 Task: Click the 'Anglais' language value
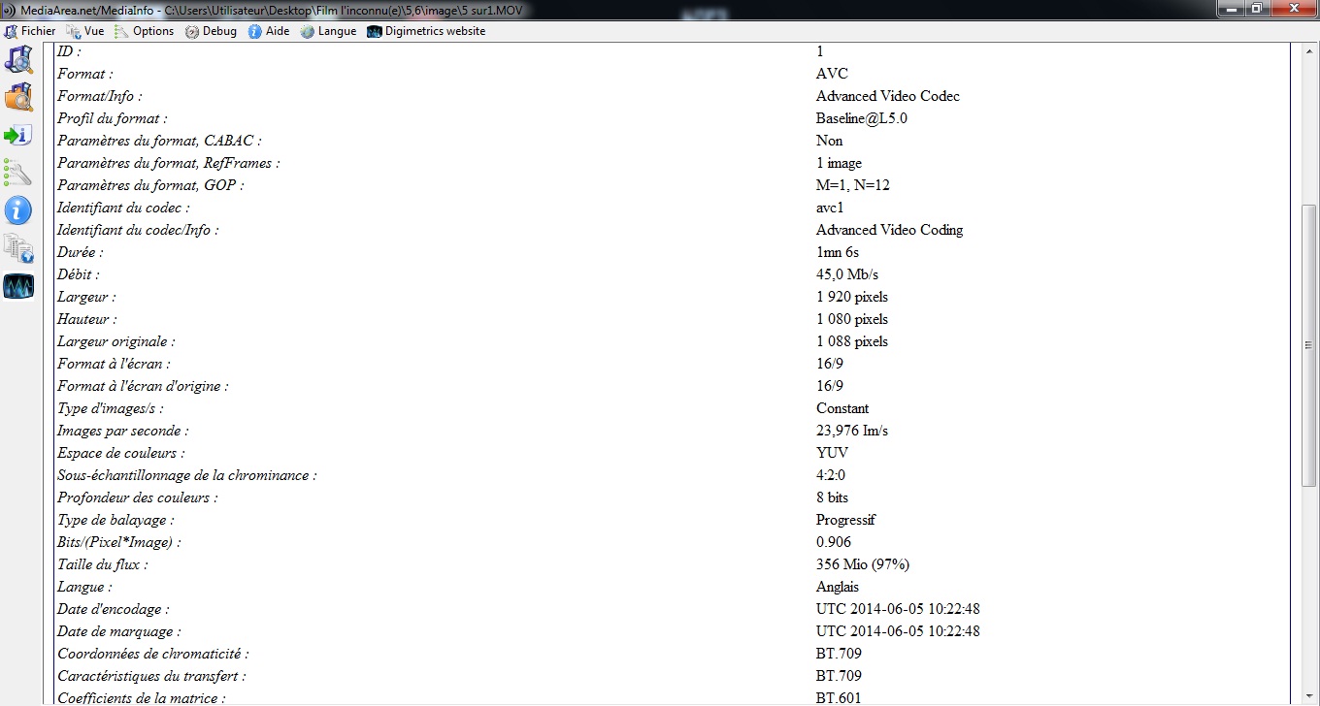click(x=838, y=587)
